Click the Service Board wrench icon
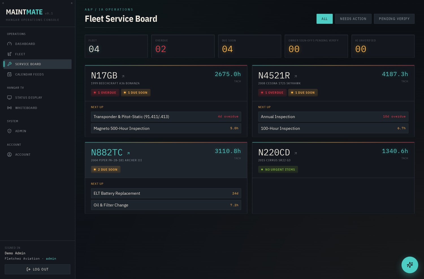Screen dimensions: 424x279 (x=9, y=64)
